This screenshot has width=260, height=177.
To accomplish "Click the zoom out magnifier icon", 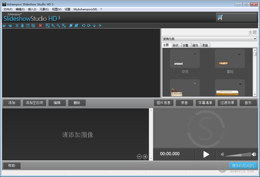I will pyautogui.click(x=58, y=26).
